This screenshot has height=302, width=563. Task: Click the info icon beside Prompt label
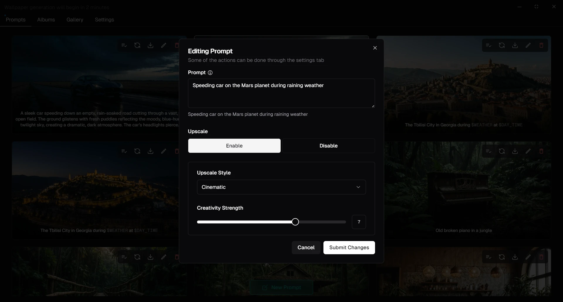point(210,73)
